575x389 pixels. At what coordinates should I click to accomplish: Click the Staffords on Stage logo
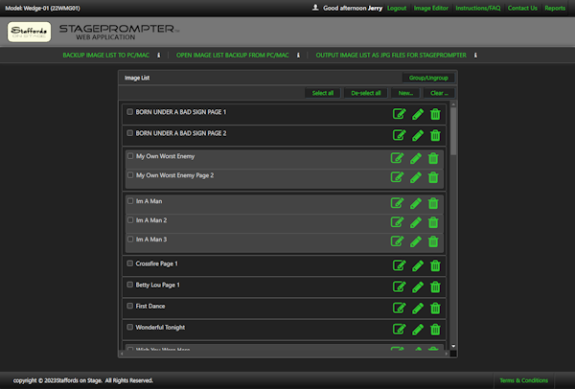[x=30, y=32]
